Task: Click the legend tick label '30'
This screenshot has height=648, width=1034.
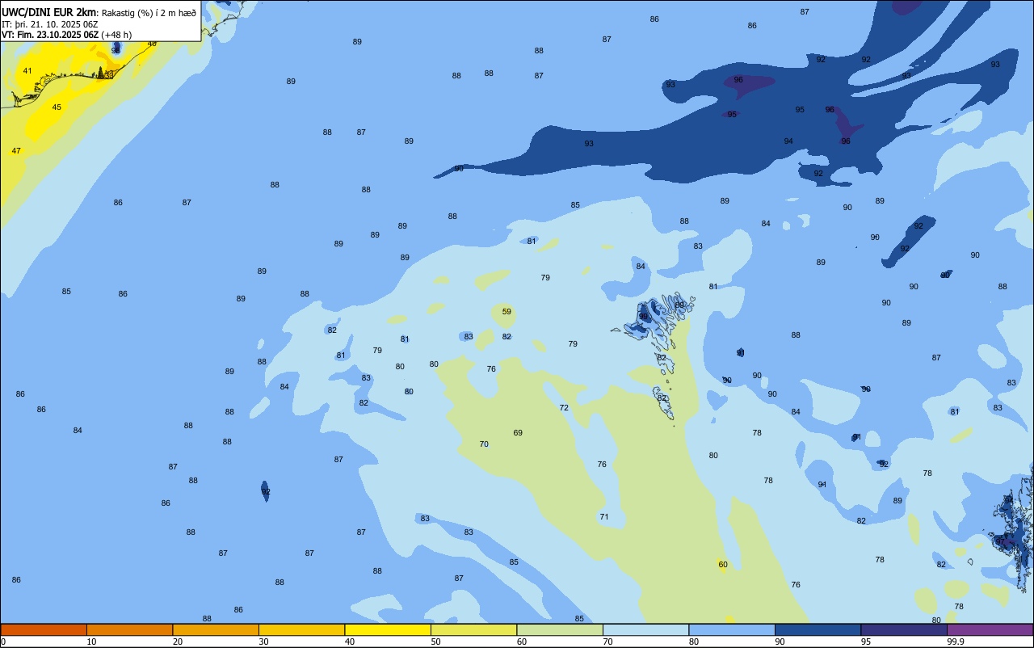Action: pyautogui.click(x=263, y=642)
